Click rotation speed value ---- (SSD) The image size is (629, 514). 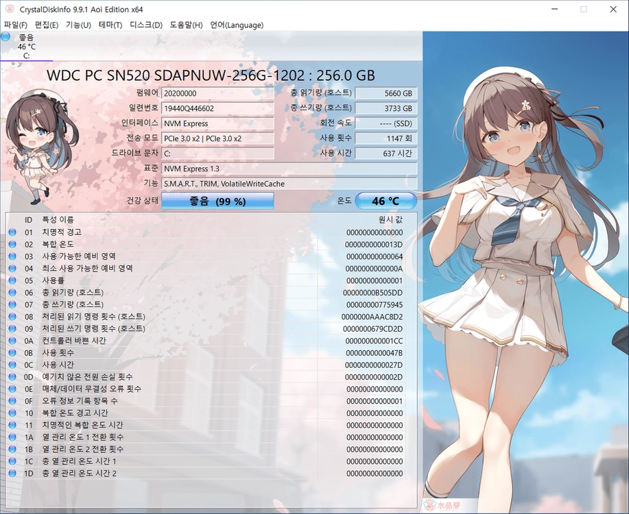point(386,123)
